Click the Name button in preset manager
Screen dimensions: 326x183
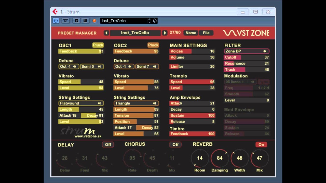191,33
